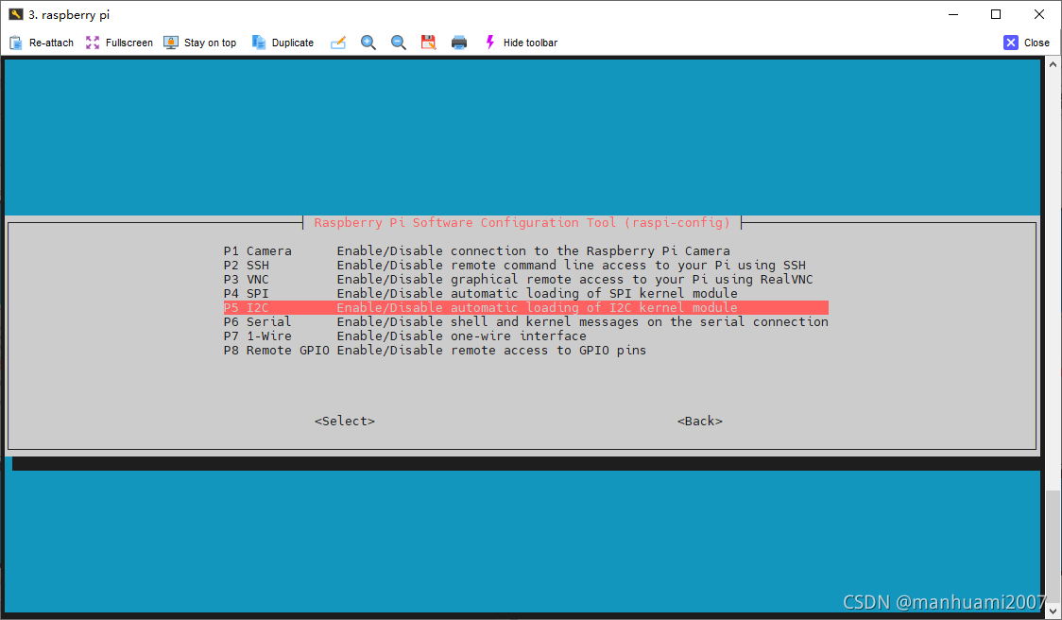
Task: Activate the <Back> button
Action: click(699, 421)
